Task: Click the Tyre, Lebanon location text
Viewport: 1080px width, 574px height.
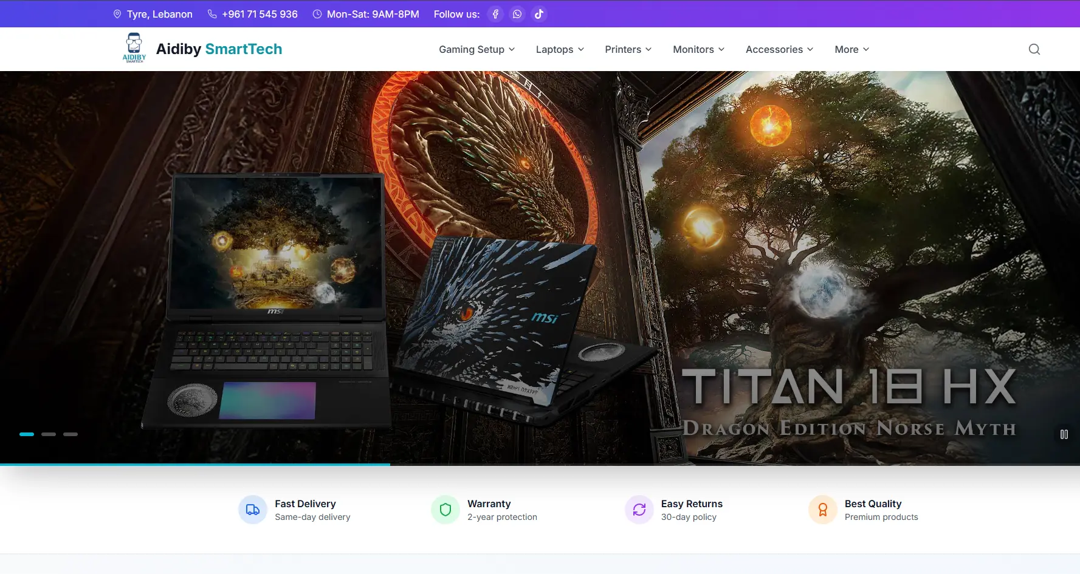Action: point(160,14)
